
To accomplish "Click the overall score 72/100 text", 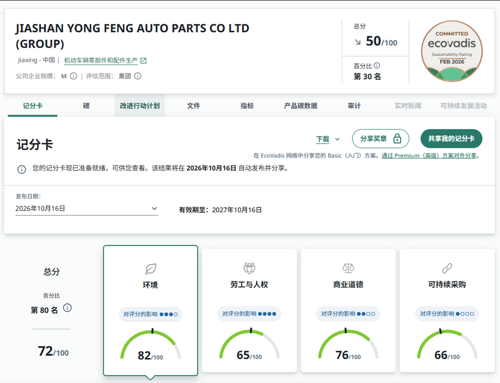I will click(x=53, y=351).
